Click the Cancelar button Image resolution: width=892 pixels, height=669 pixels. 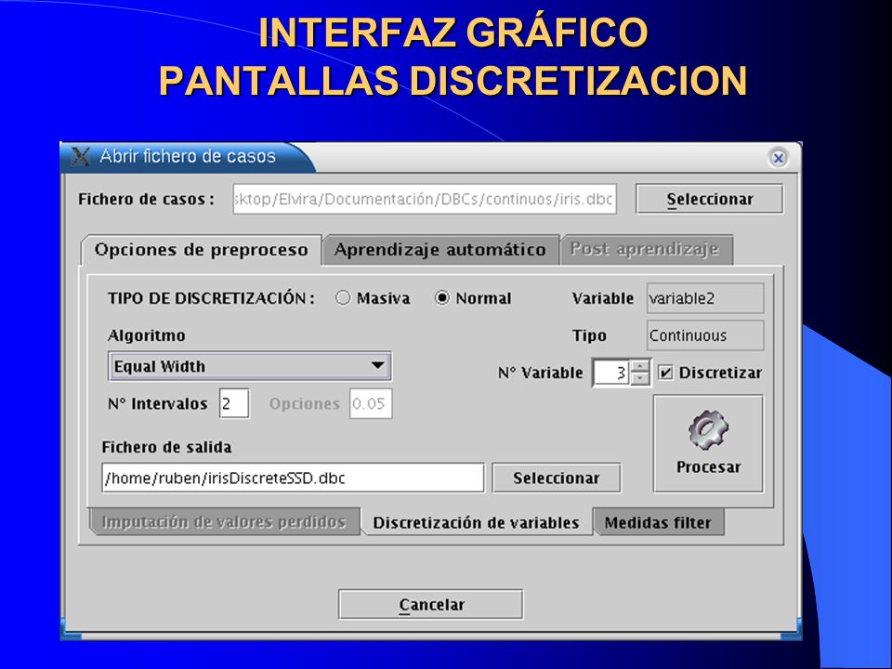click(x=430, y=604)
